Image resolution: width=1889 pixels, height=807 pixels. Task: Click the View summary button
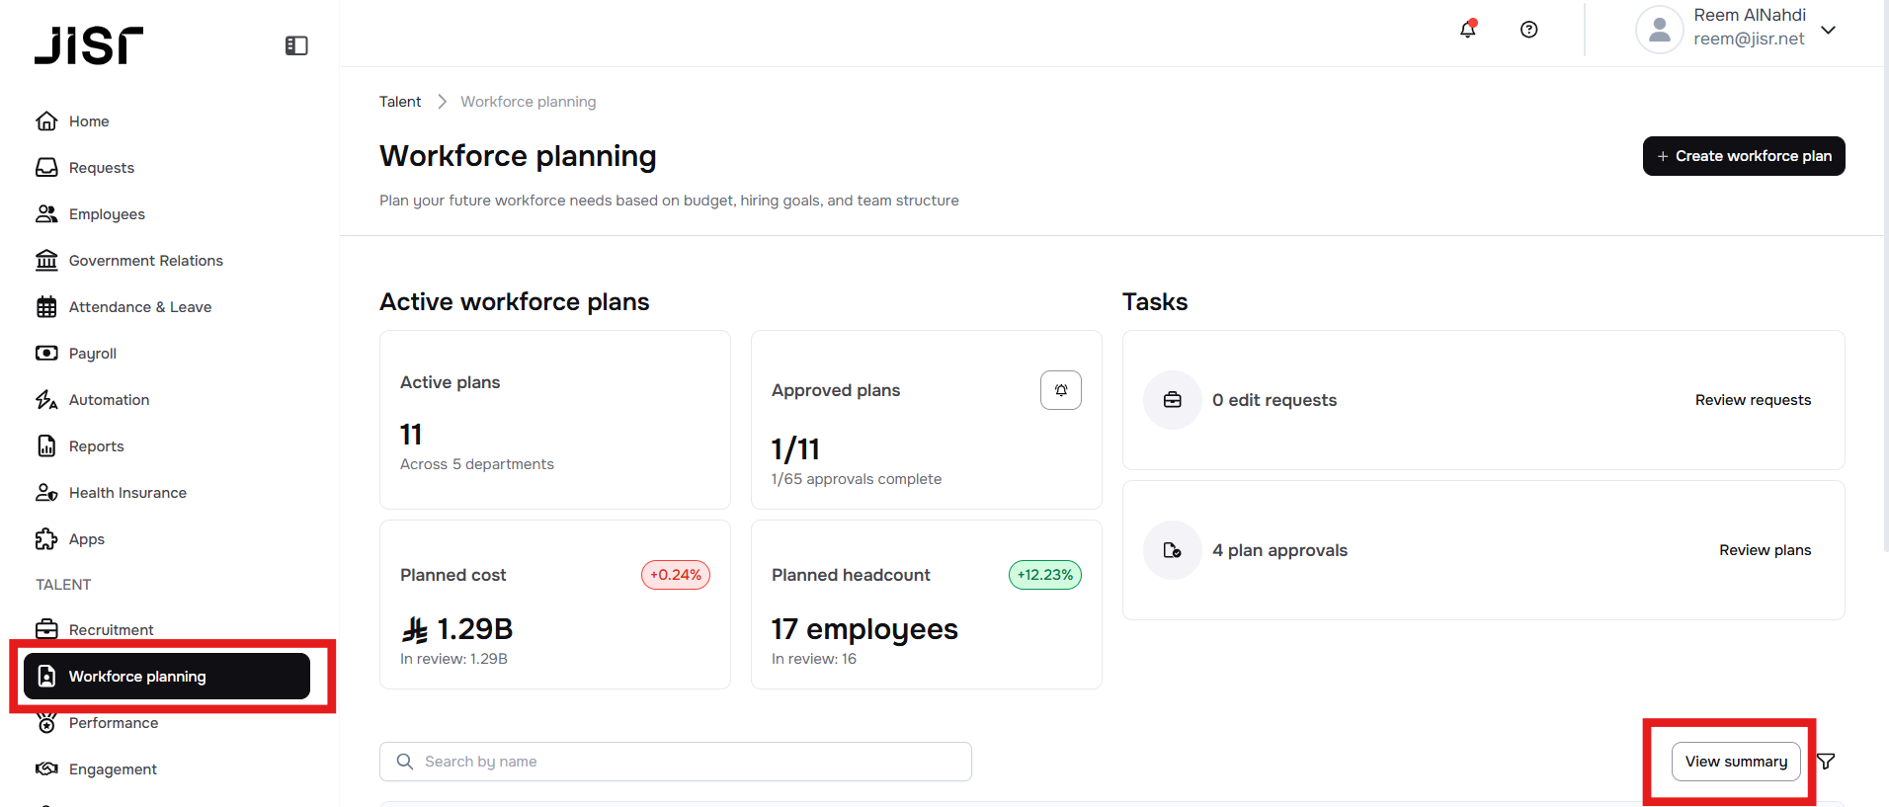click(1735, 762)
